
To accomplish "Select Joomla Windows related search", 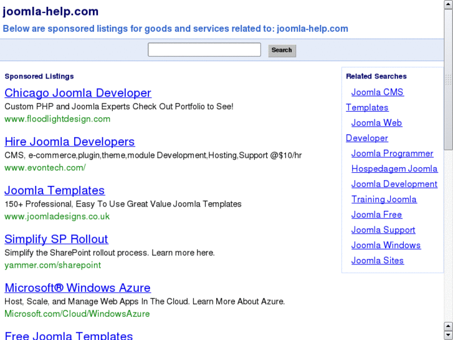I will coord(386,245).
